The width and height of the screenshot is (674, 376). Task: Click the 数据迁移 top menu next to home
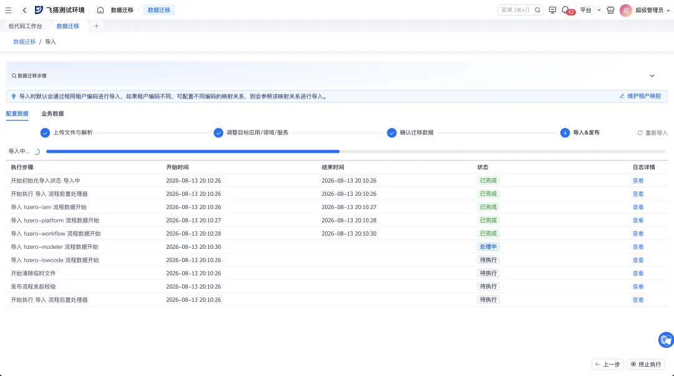tap(122, 10)
